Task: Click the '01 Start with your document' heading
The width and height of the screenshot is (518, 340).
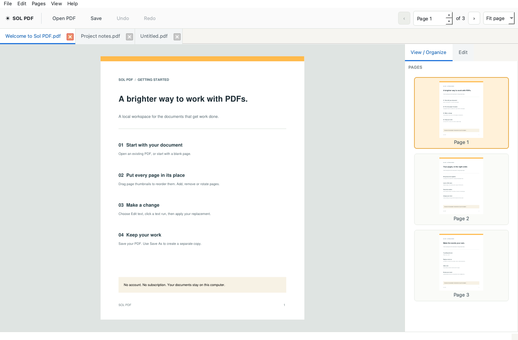Action: [150, 145]
